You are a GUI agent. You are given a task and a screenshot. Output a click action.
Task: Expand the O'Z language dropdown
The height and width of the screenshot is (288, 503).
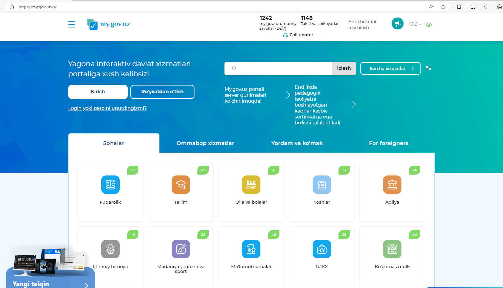[x=415, y=24]
